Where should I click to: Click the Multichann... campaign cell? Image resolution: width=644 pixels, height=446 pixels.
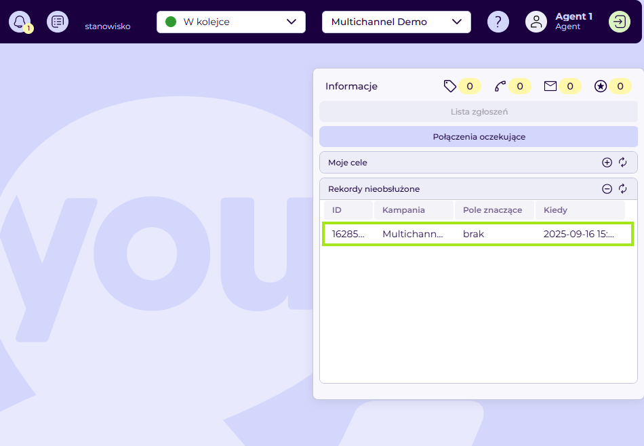[x=412, y=234]
